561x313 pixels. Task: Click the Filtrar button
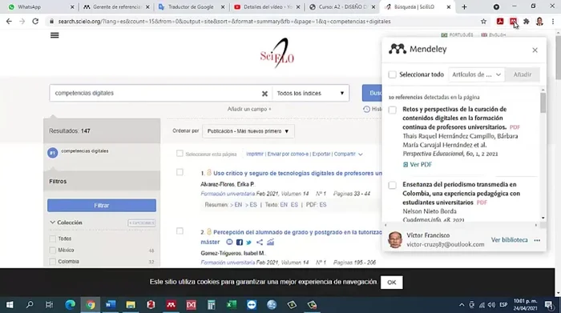102,206
